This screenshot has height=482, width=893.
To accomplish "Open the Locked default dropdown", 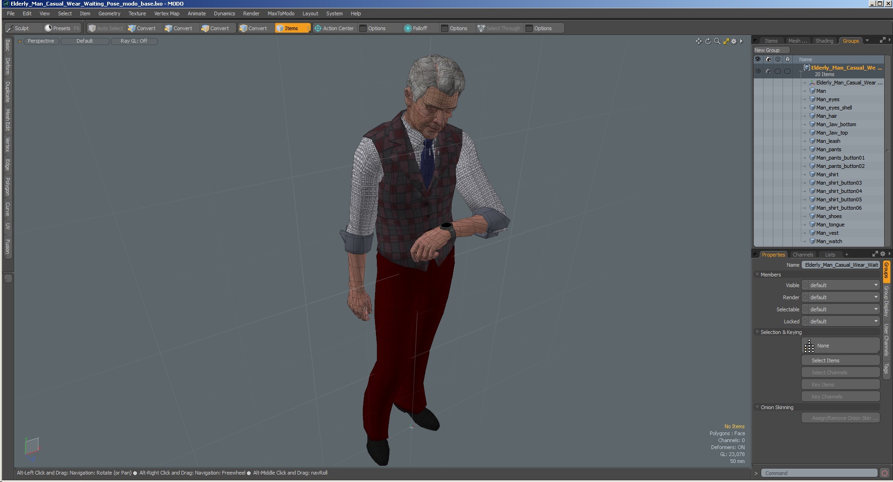I will 844,321.
